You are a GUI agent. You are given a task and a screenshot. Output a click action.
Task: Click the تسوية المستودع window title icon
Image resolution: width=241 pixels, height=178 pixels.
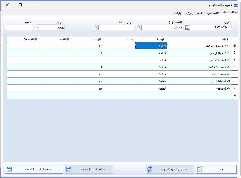click(236, 5)
